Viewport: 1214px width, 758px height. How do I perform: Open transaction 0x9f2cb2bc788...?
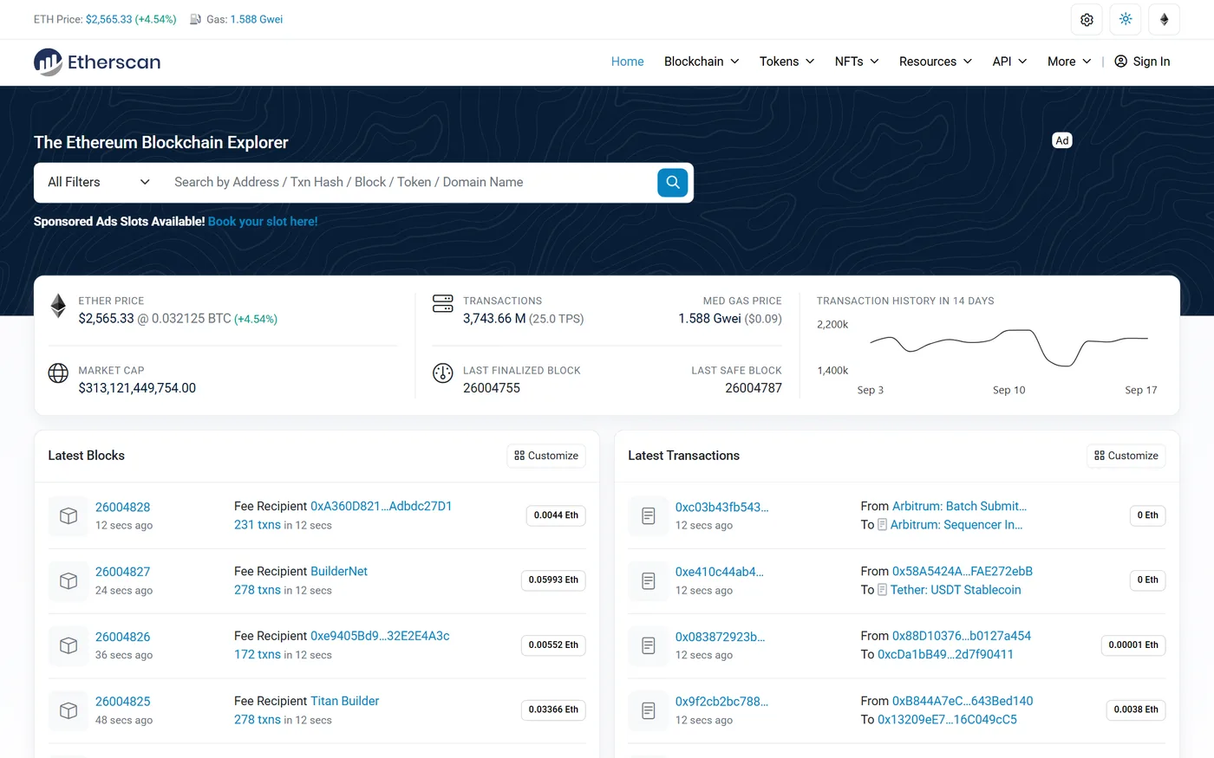coord(721,702)
